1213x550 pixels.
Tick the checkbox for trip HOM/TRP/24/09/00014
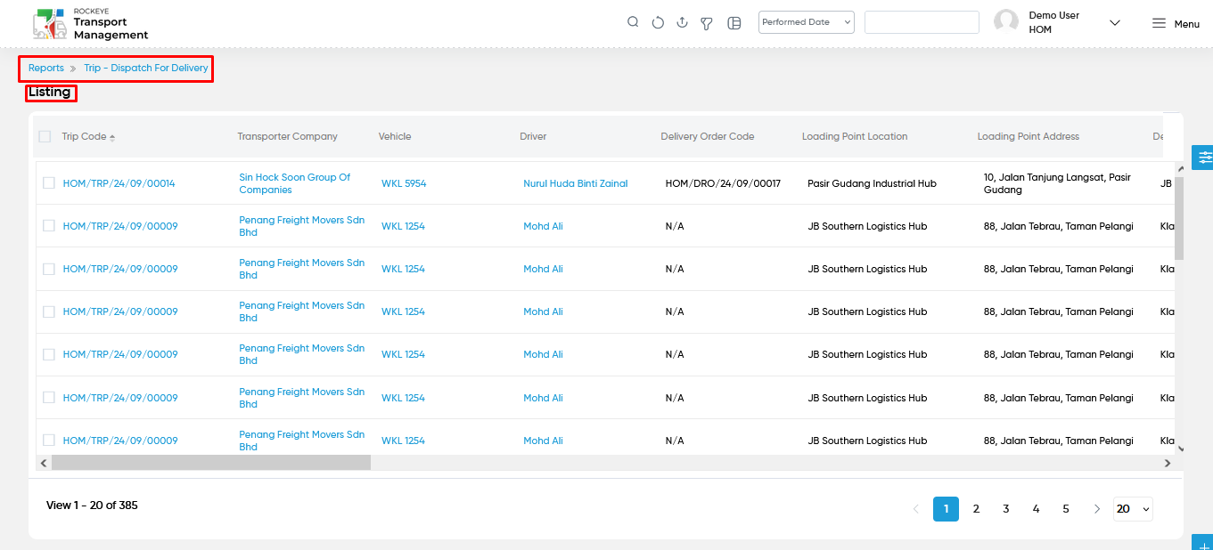(x=49, y=183)
